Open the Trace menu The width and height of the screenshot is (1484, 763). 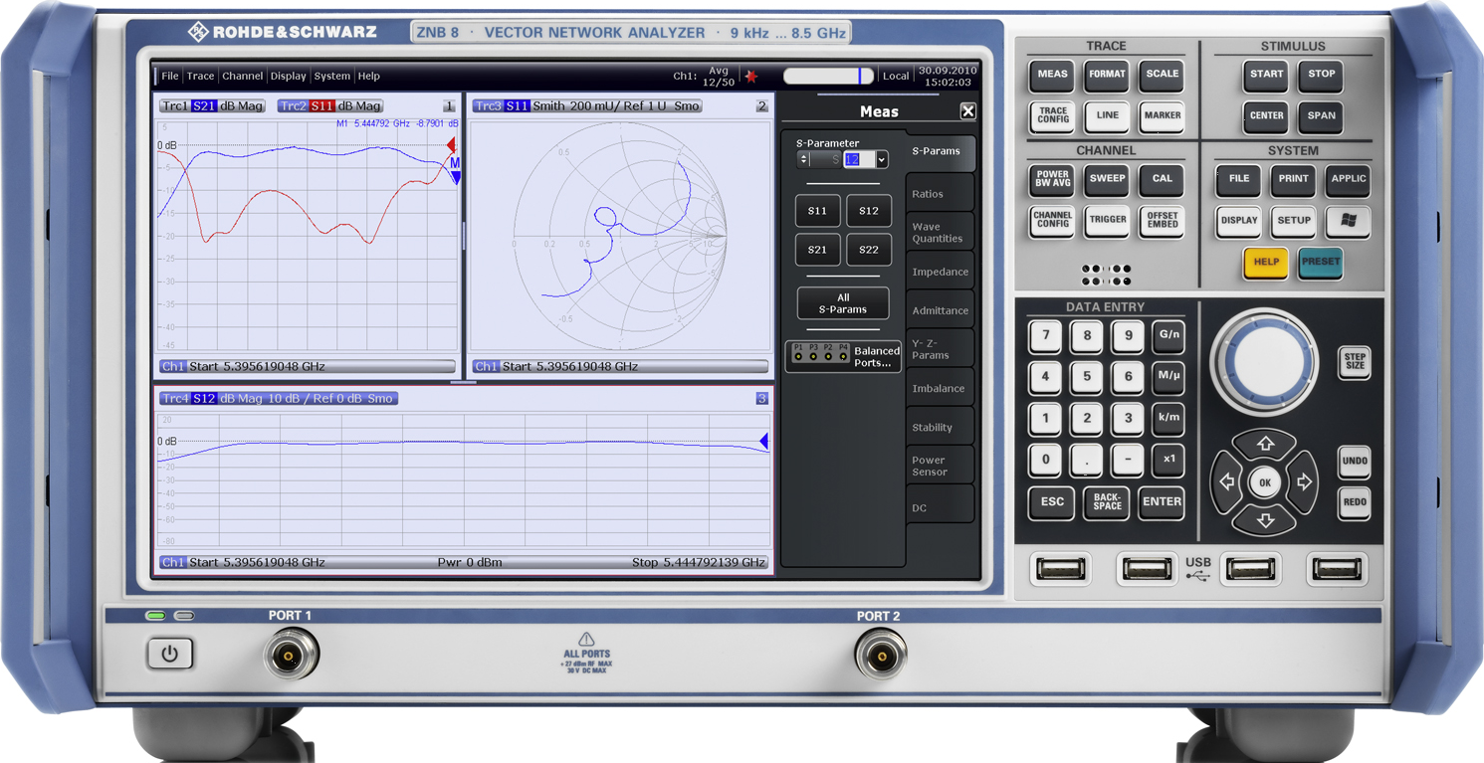click(200, 76)
